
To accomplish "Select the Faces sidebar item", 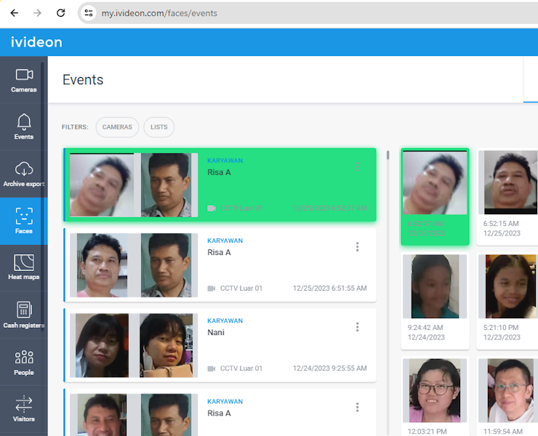I will point(24,221).
